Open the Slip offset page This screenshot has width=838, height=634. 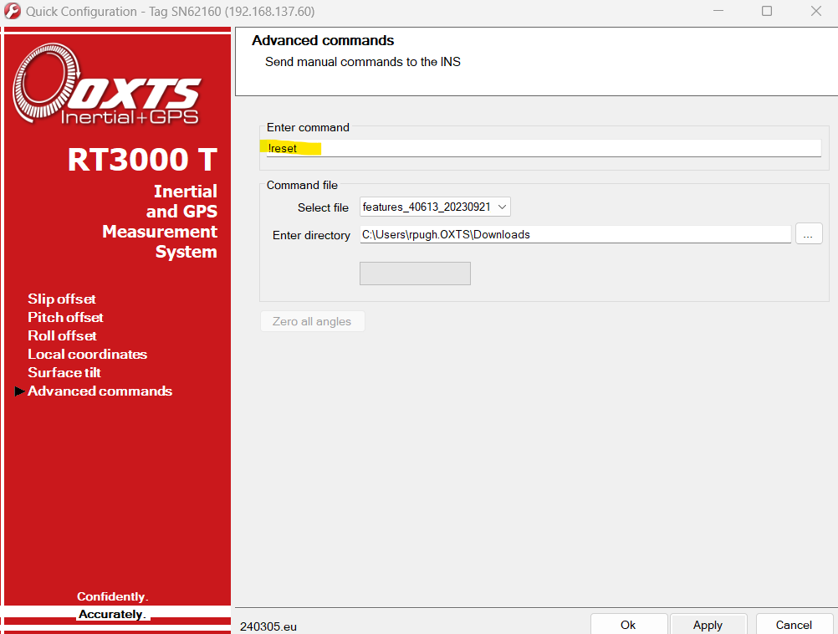coord(61,299)
